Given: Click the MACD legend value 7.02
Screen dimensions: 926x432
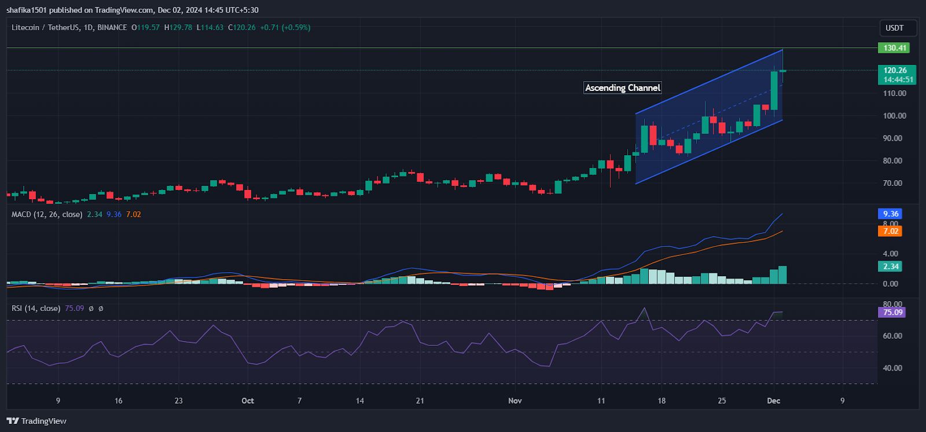Looking at the screenshot, I should tap(134, 214).
